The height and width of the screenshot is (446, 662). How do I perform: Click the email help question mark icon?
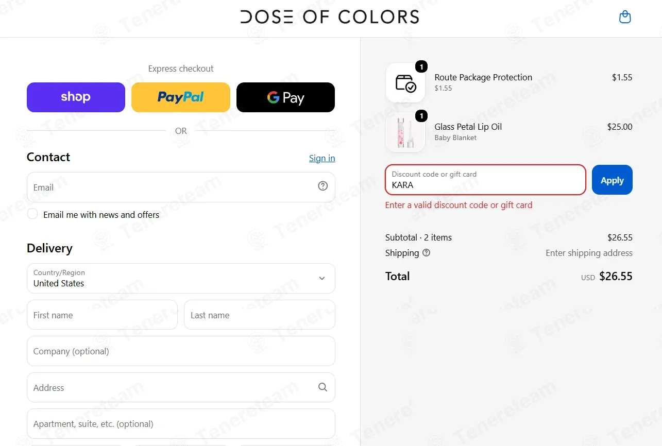pos(323,186)
